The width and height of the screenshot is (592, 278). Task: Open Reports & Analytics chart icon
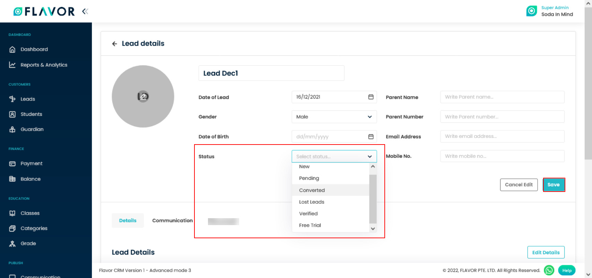pos(12,65)
